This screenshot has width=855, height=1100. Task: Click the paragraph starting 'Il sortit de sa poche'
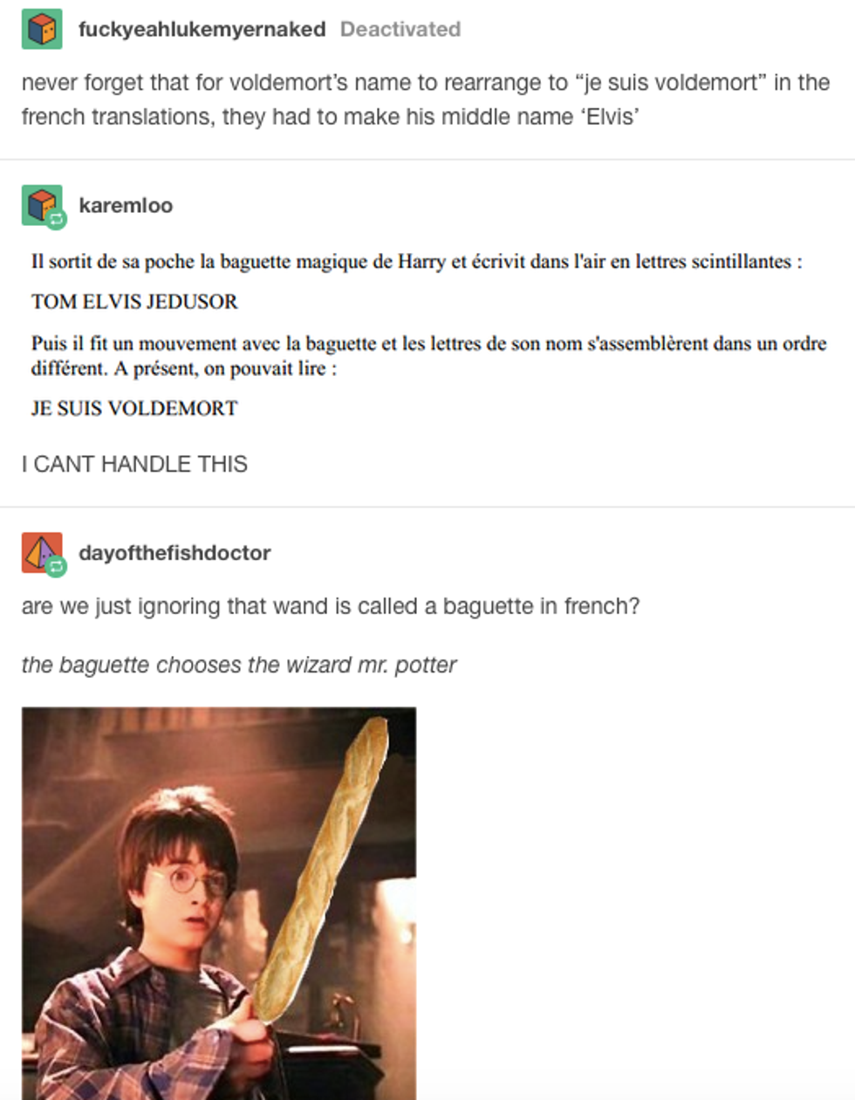(417, 262)
